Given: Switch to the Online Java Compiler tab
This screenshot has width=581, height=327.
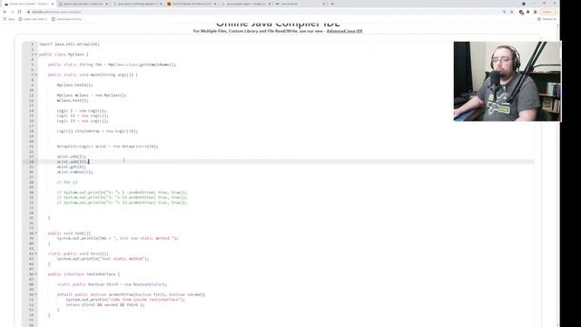Looking at the screenshot, I should 28,4.
